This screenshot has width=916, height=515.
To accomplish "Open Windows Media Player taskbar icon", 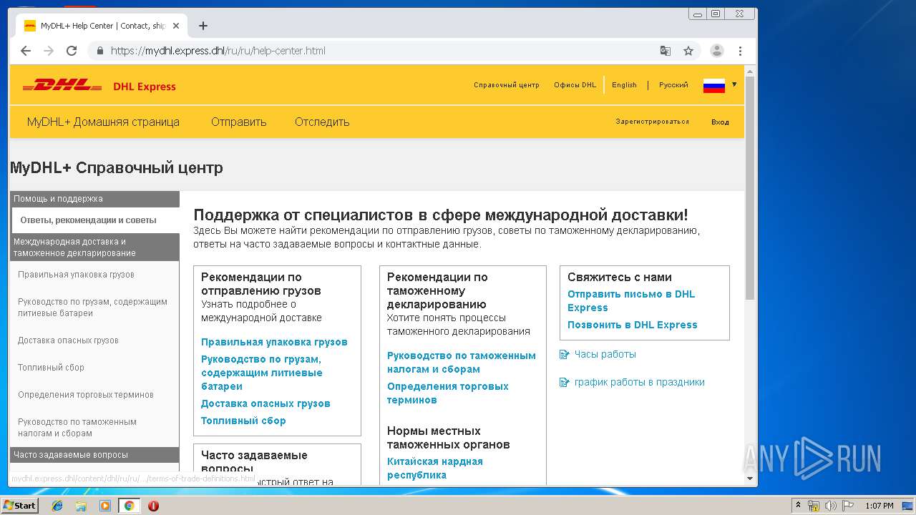I will (x=105, y=506).
